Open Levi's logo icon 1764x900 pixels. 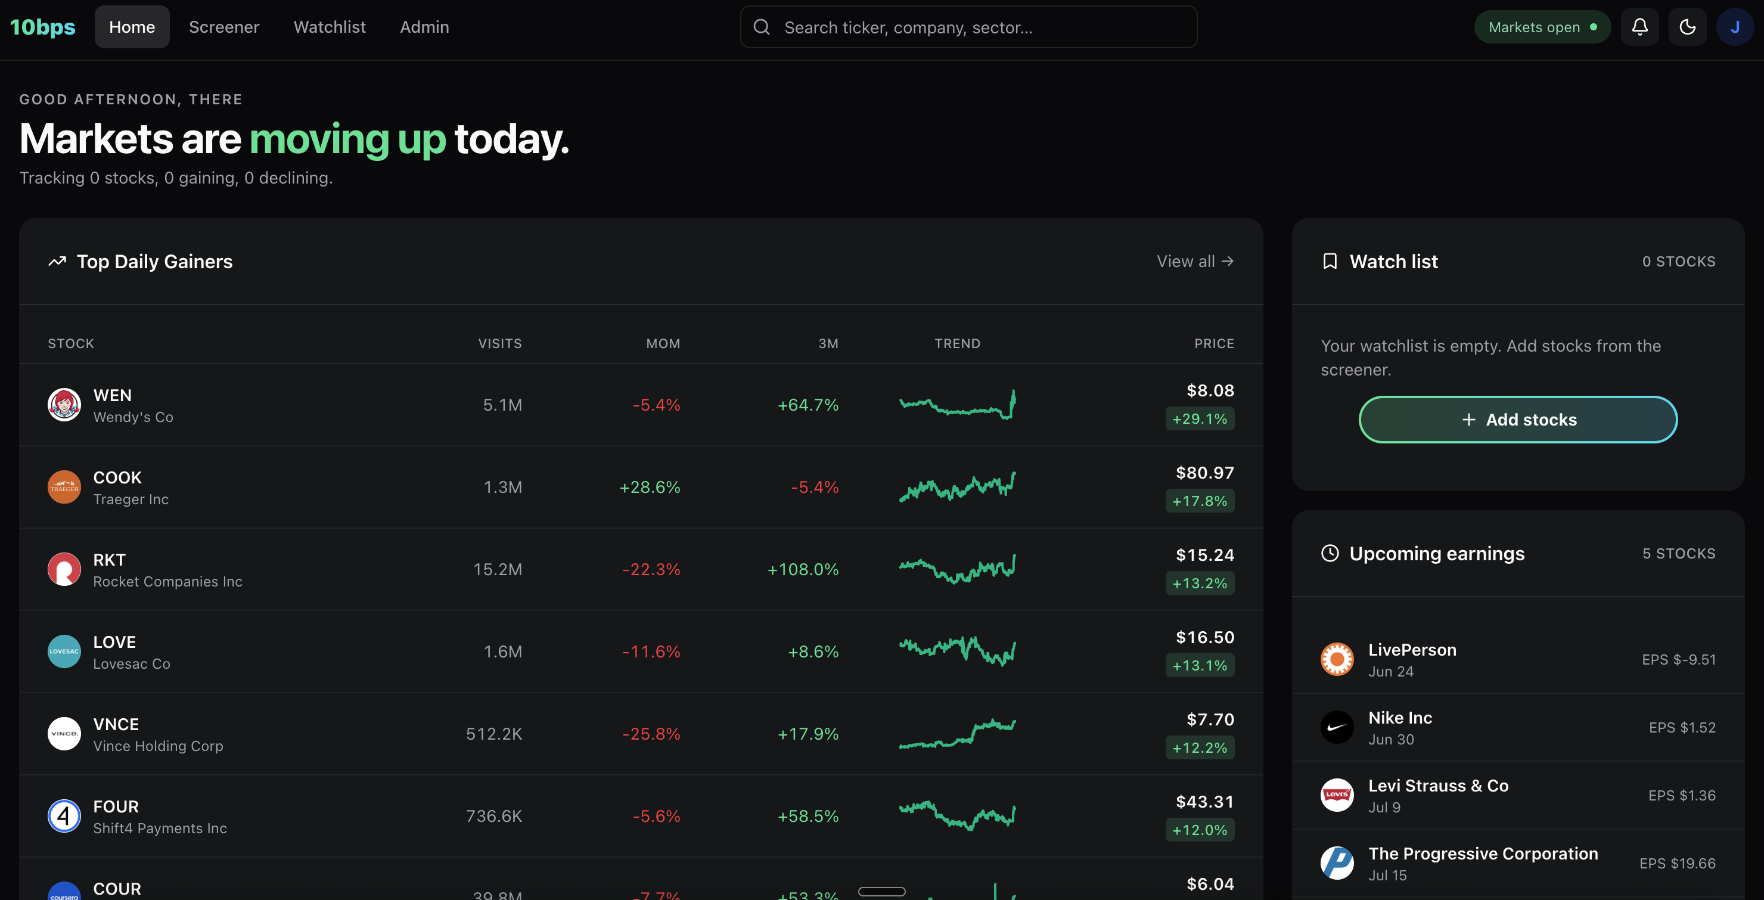point(1337,795)
